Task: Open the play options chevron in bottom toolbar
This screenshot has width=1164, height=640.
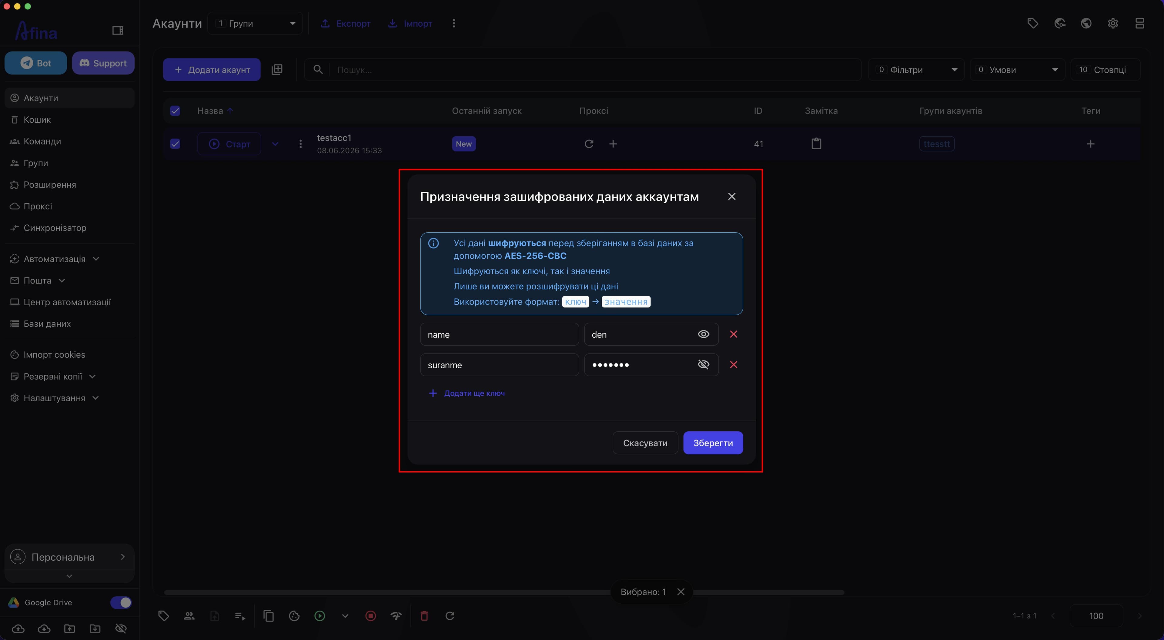Action: (x=345, y=615)
